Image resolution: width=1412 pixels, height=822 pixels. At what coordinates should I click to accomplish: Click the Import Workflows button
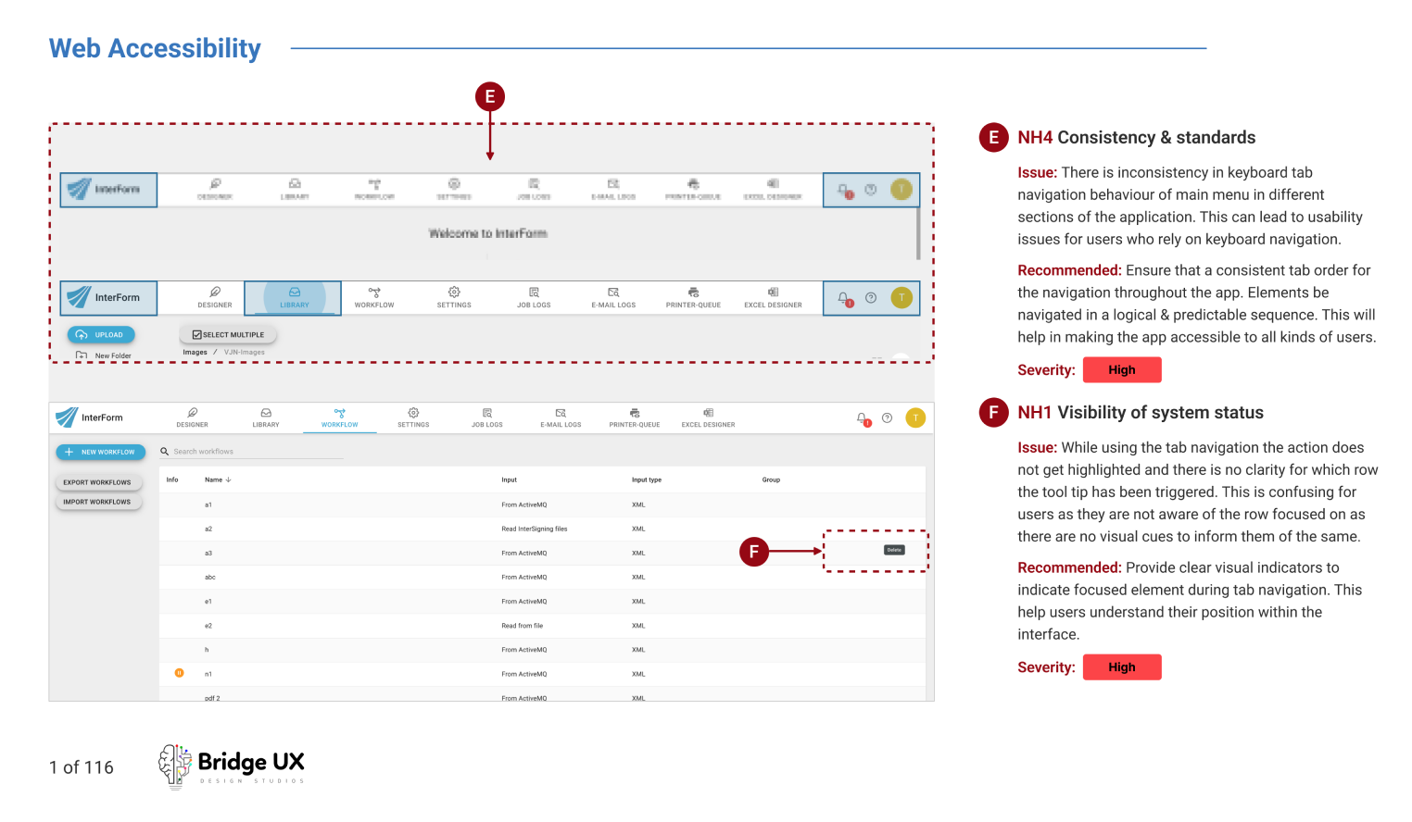[97, 502]
